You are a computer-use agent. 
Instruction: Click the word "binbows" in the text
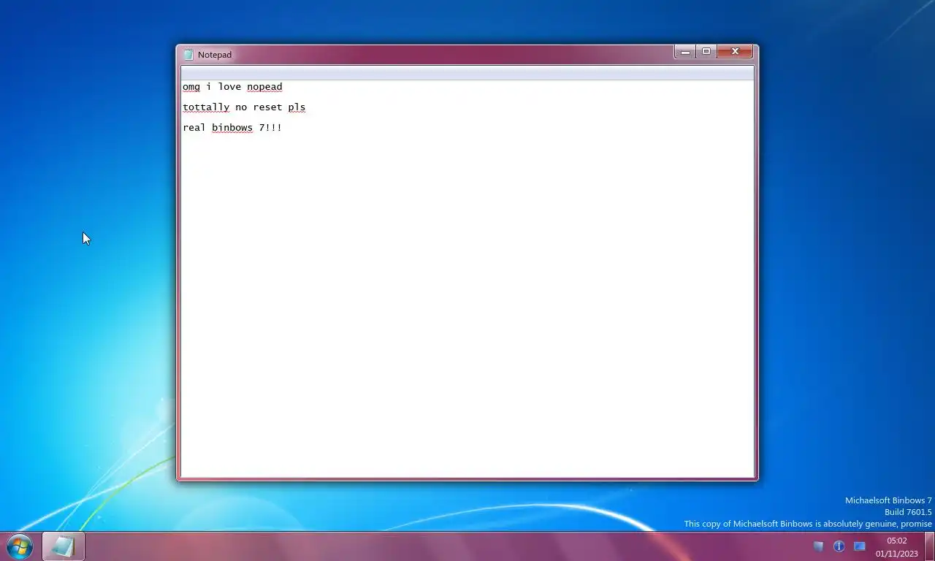pos(232,128)
